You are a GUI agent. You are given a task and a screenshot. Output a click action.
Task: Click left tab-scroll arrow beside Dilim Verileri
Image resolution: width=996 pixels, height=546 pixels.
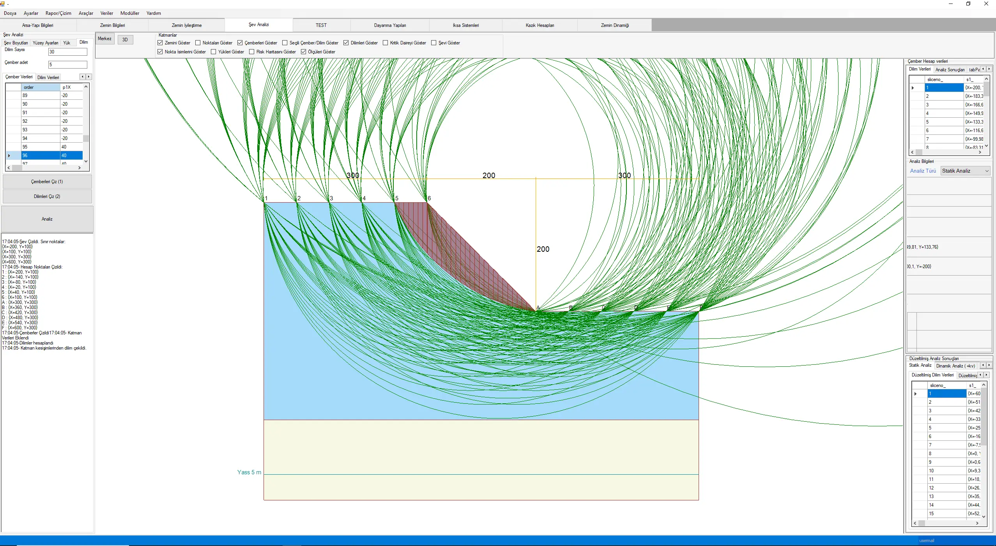[82, 77]
